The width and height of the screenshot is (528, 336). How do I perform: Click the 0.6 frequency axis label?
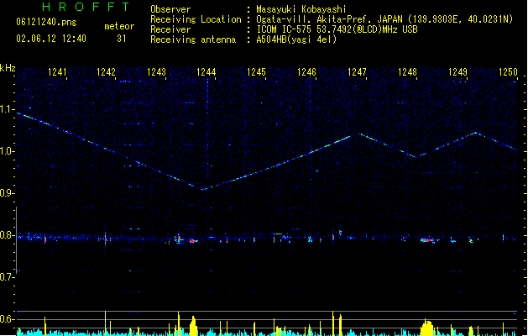click(7, 319)
